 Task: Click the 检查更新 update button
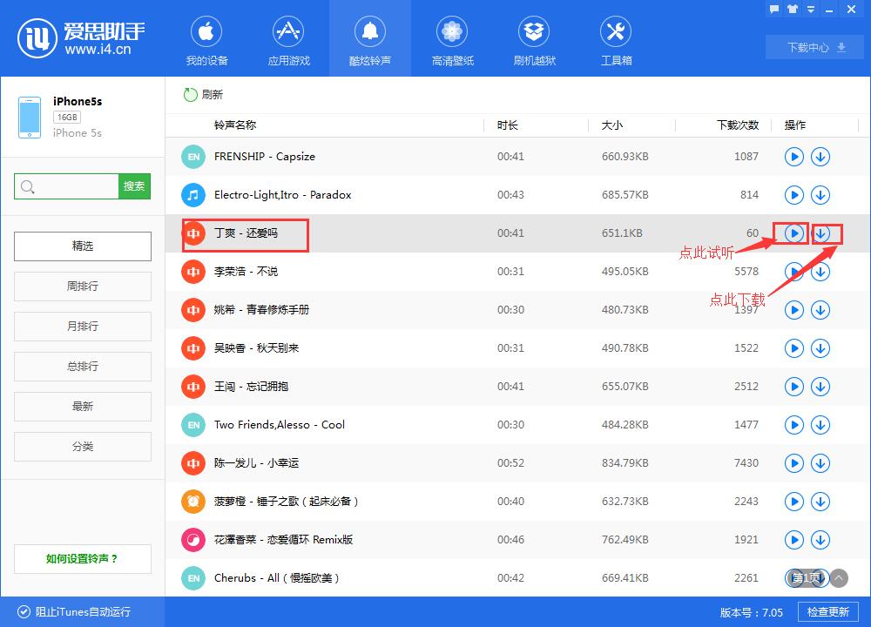(x=827, y=611)
